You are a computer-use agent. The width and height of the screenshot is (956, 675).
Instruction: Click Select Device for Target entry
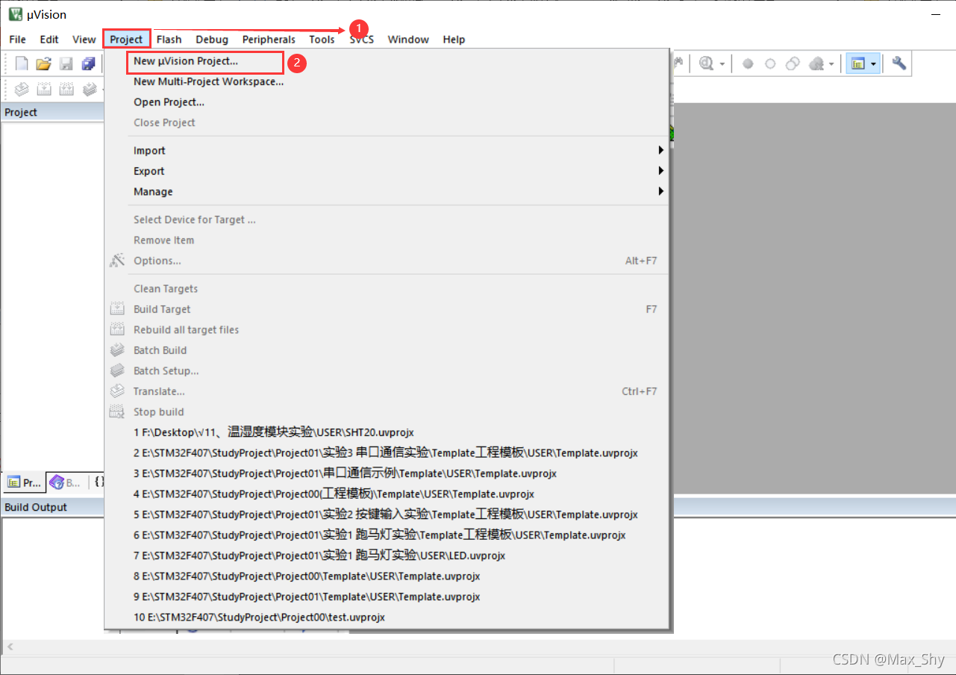[x=387, y=220]
